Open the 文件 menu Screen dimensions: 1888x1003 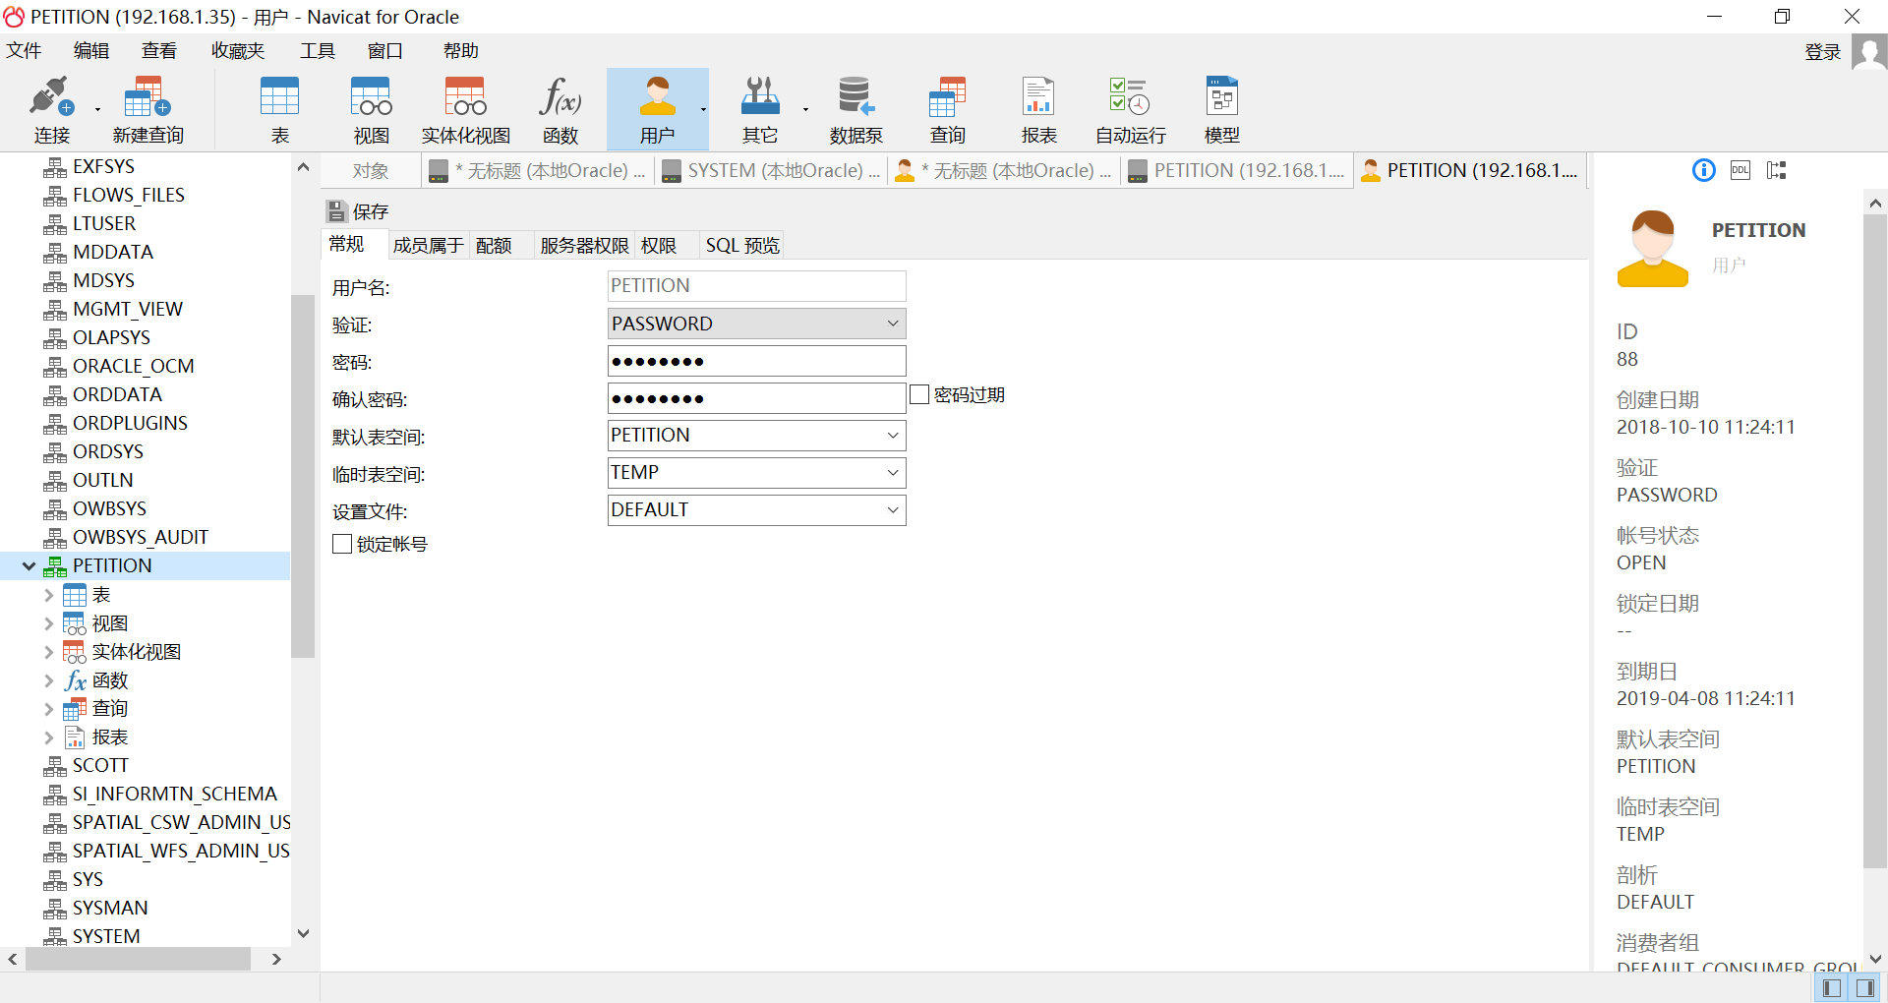point(24,51)
